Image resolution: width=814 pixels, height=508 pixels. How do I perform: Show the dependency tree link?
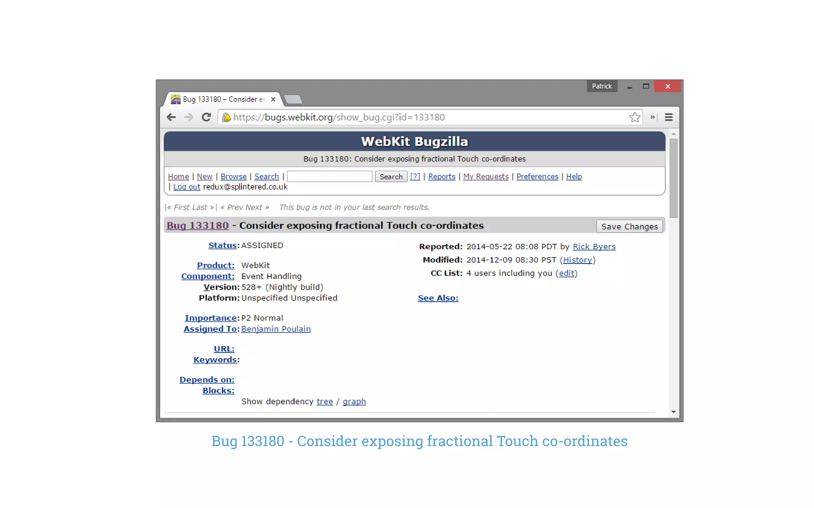(x=325, y=402)
